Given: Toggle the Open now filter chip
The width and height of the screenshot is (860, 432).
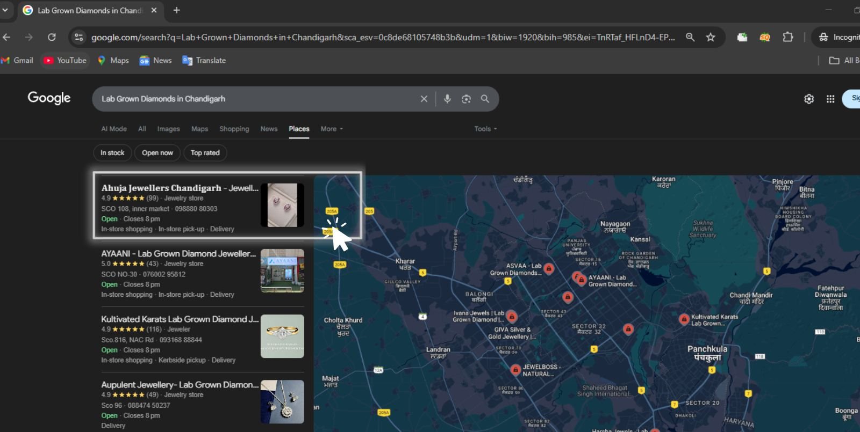Looking at the screenshot, I should 157,153.
